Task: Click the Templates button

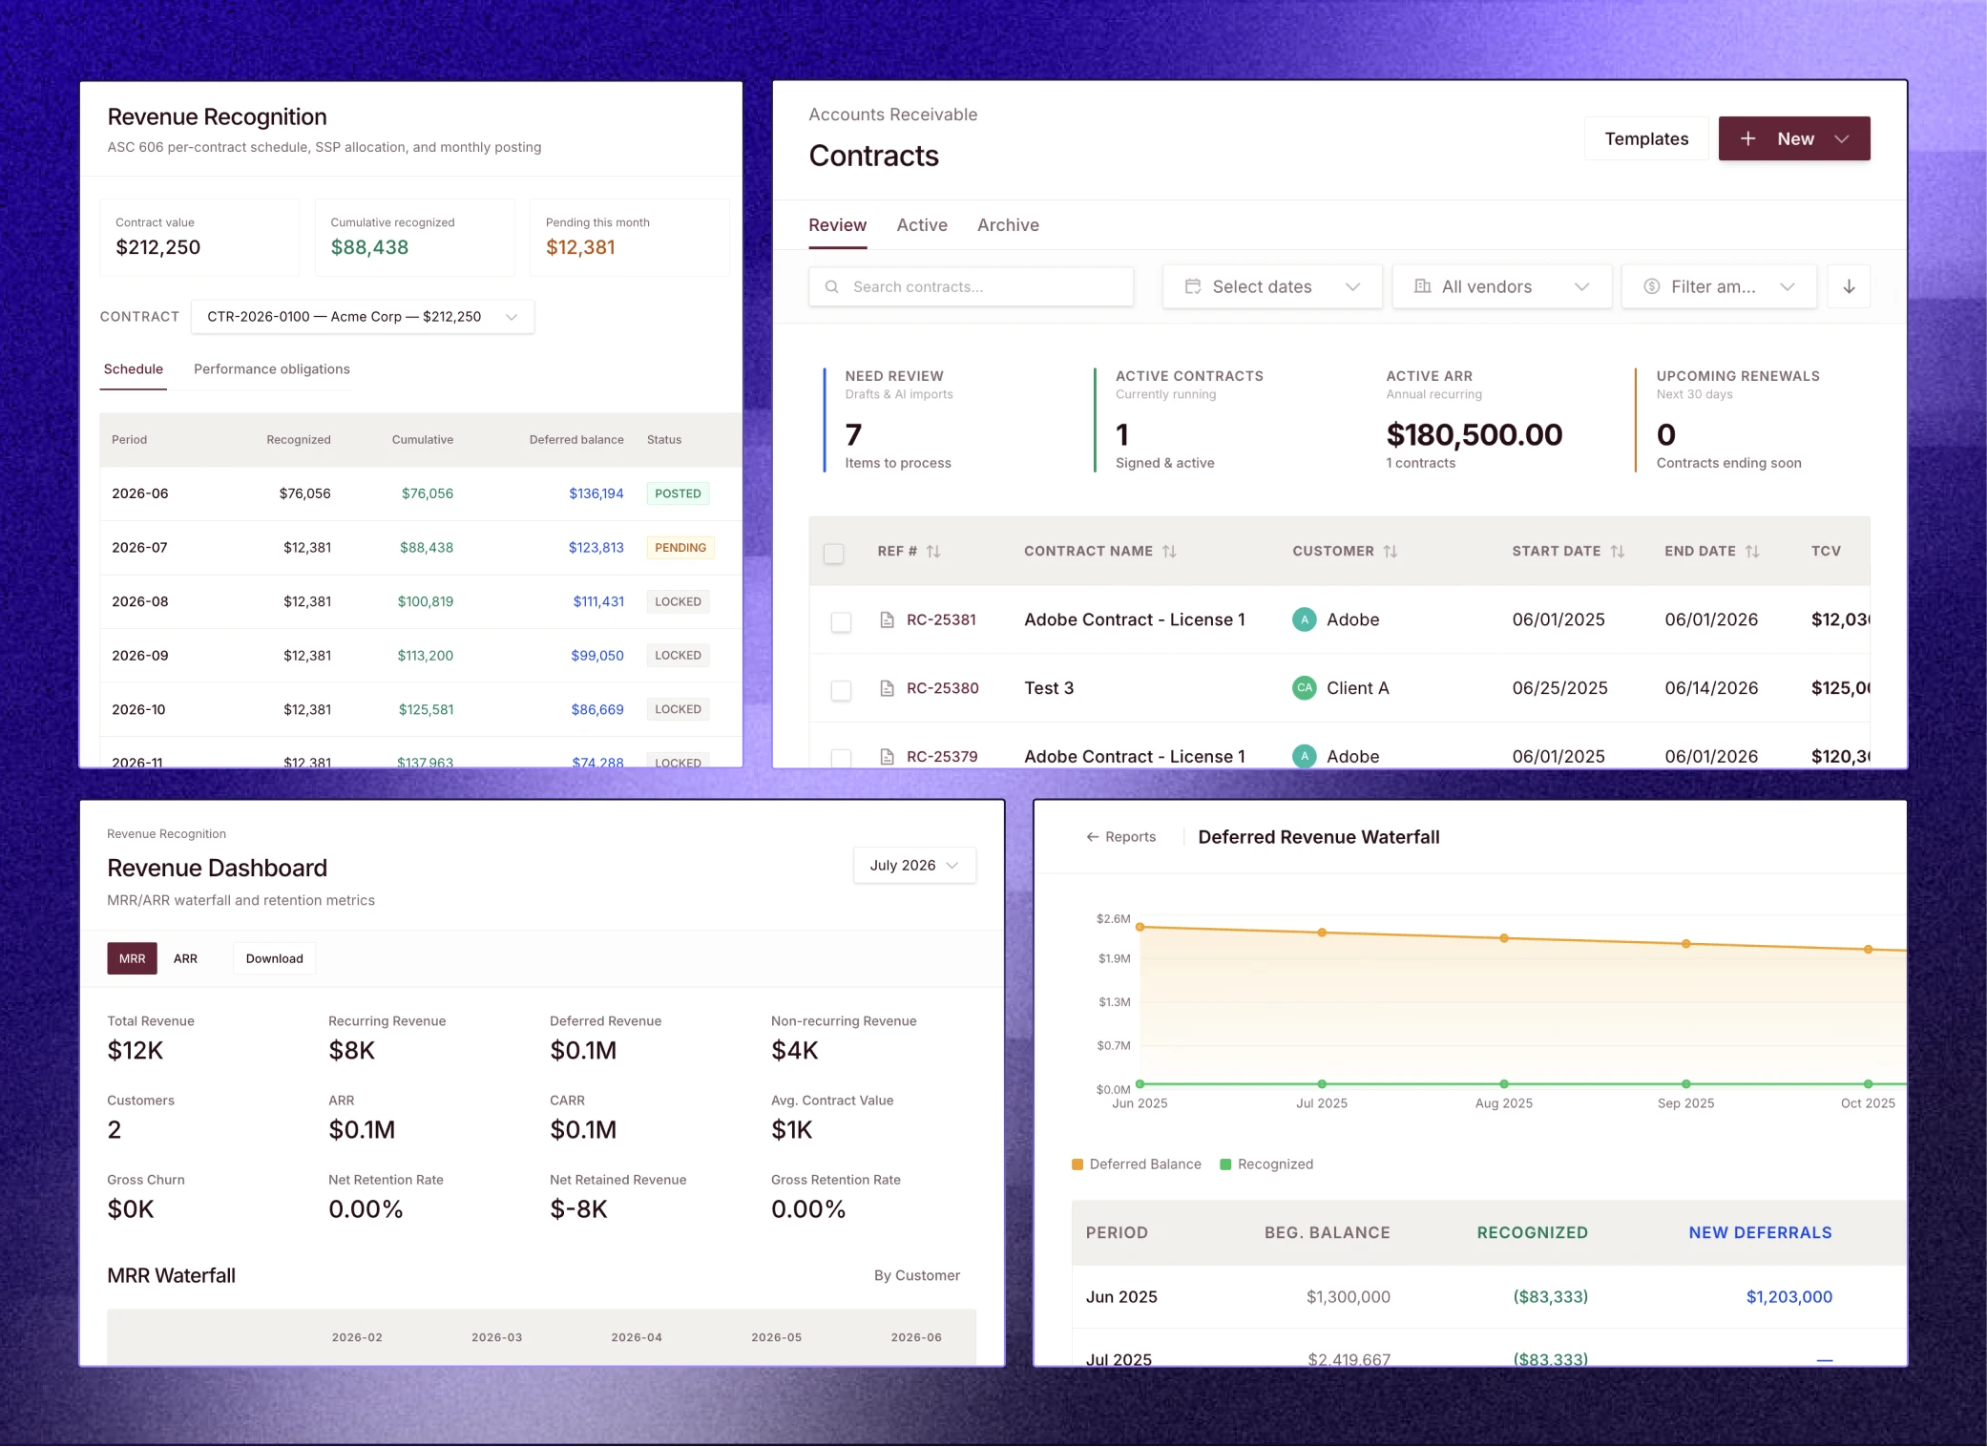Action: (x=1646, y=139)
